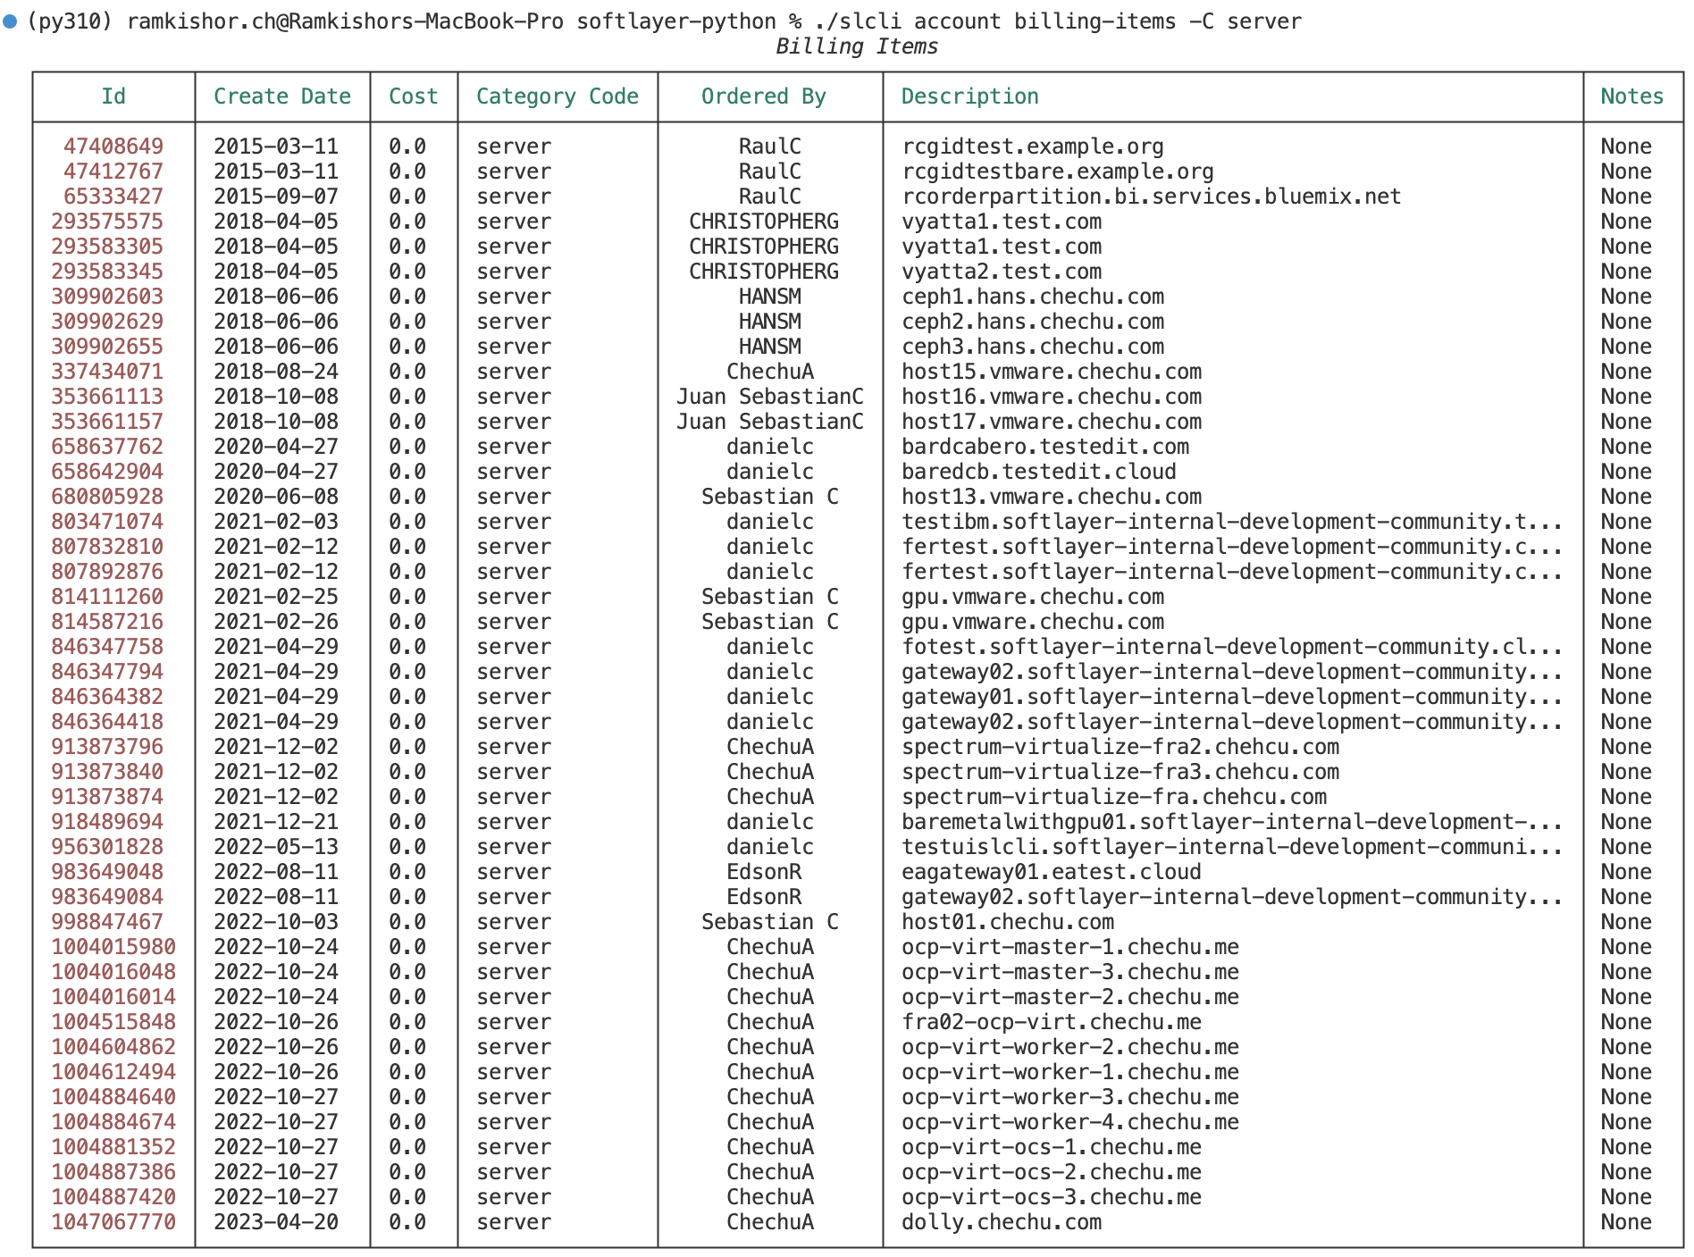Screen dimensions: 1694x1257
Task: Click description host01.chechu.com
Action: [x=1008, y=922]
